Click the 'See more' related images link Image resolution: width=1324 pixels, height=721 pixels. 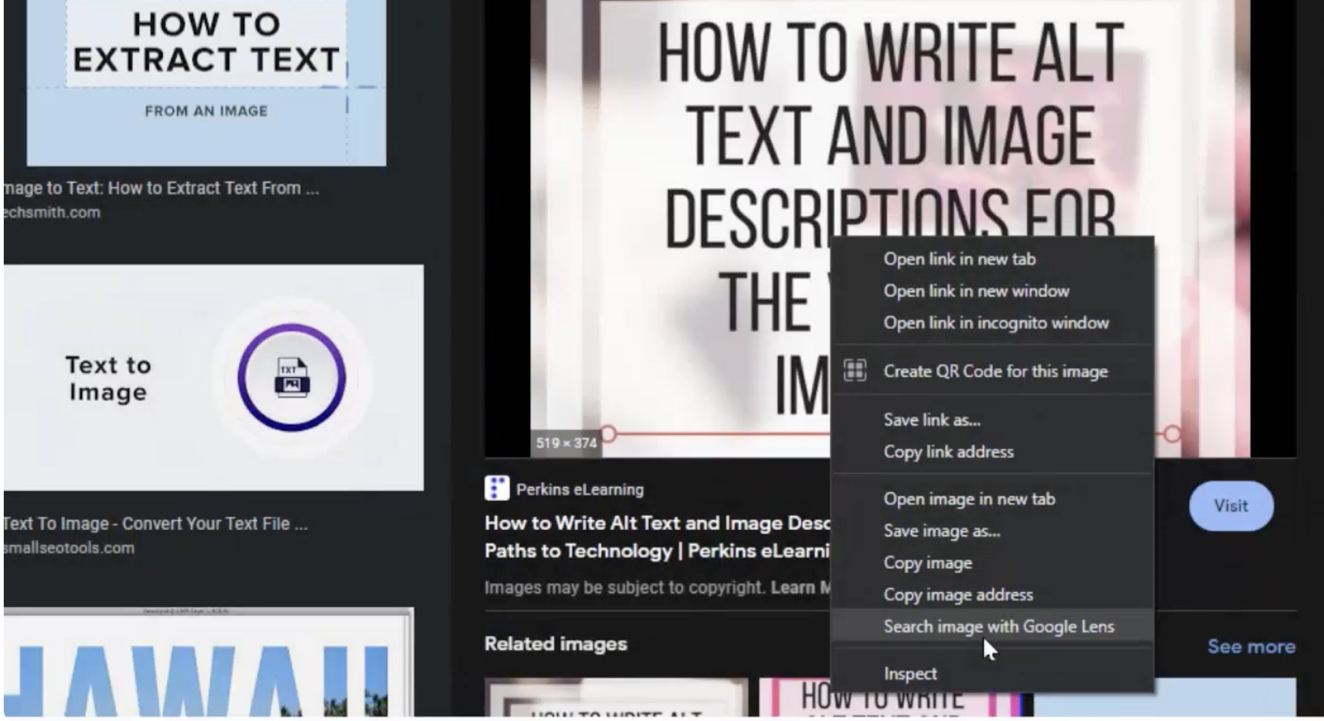point(1251,646)
